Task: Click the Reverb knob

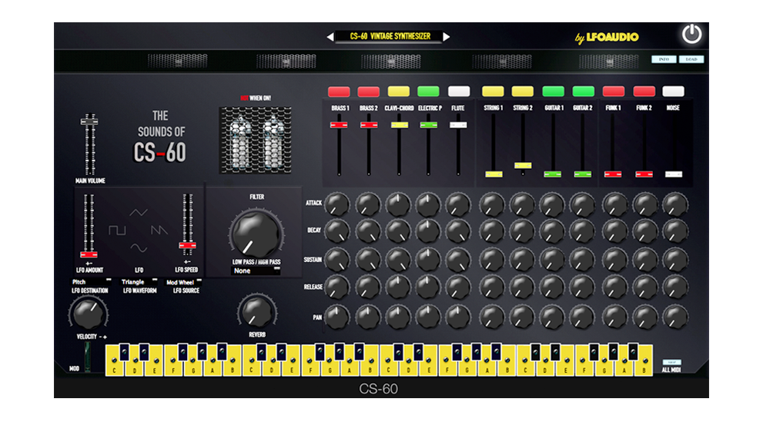Action: pos(257,311)
